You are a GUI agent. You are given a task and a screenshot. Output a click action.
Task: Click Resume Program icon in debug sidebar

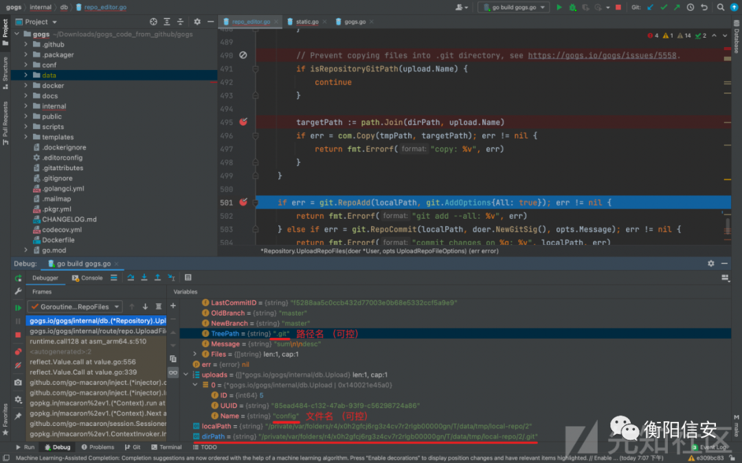click(18, 308)
